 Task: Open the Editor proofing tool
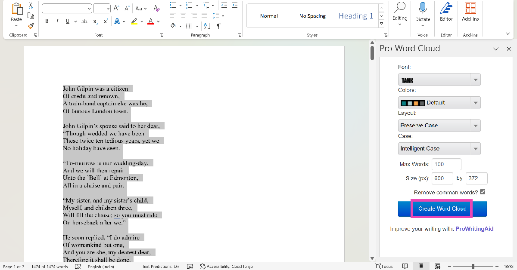point(446,9)
